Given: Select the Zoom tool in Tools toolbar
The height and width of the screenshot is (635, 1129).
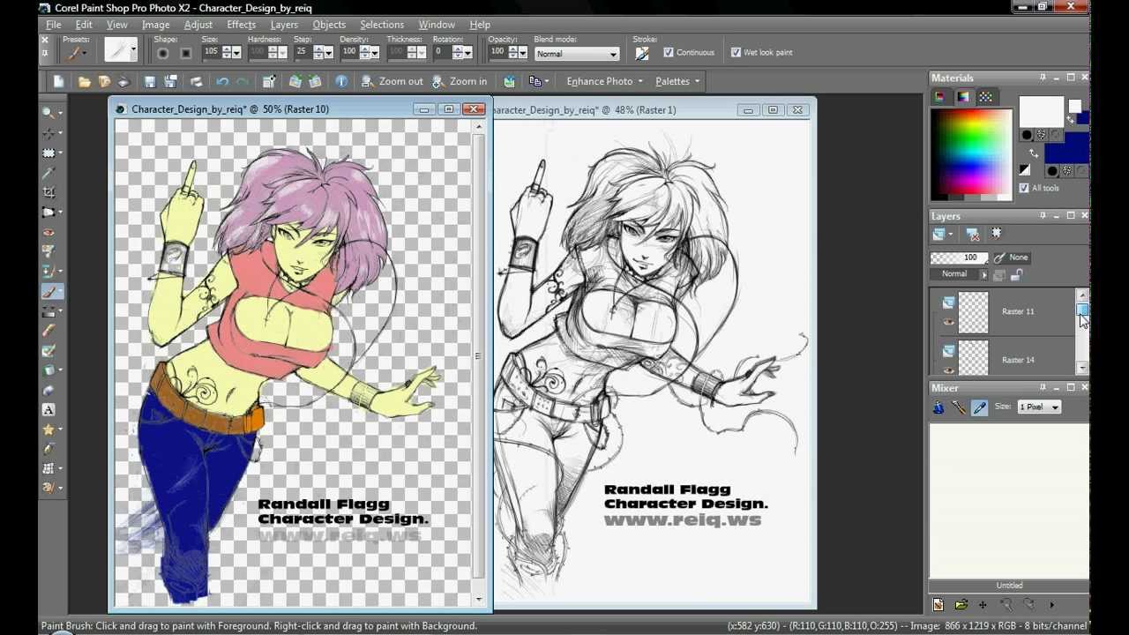Looking at the screenshot, I should click(49, 113).
